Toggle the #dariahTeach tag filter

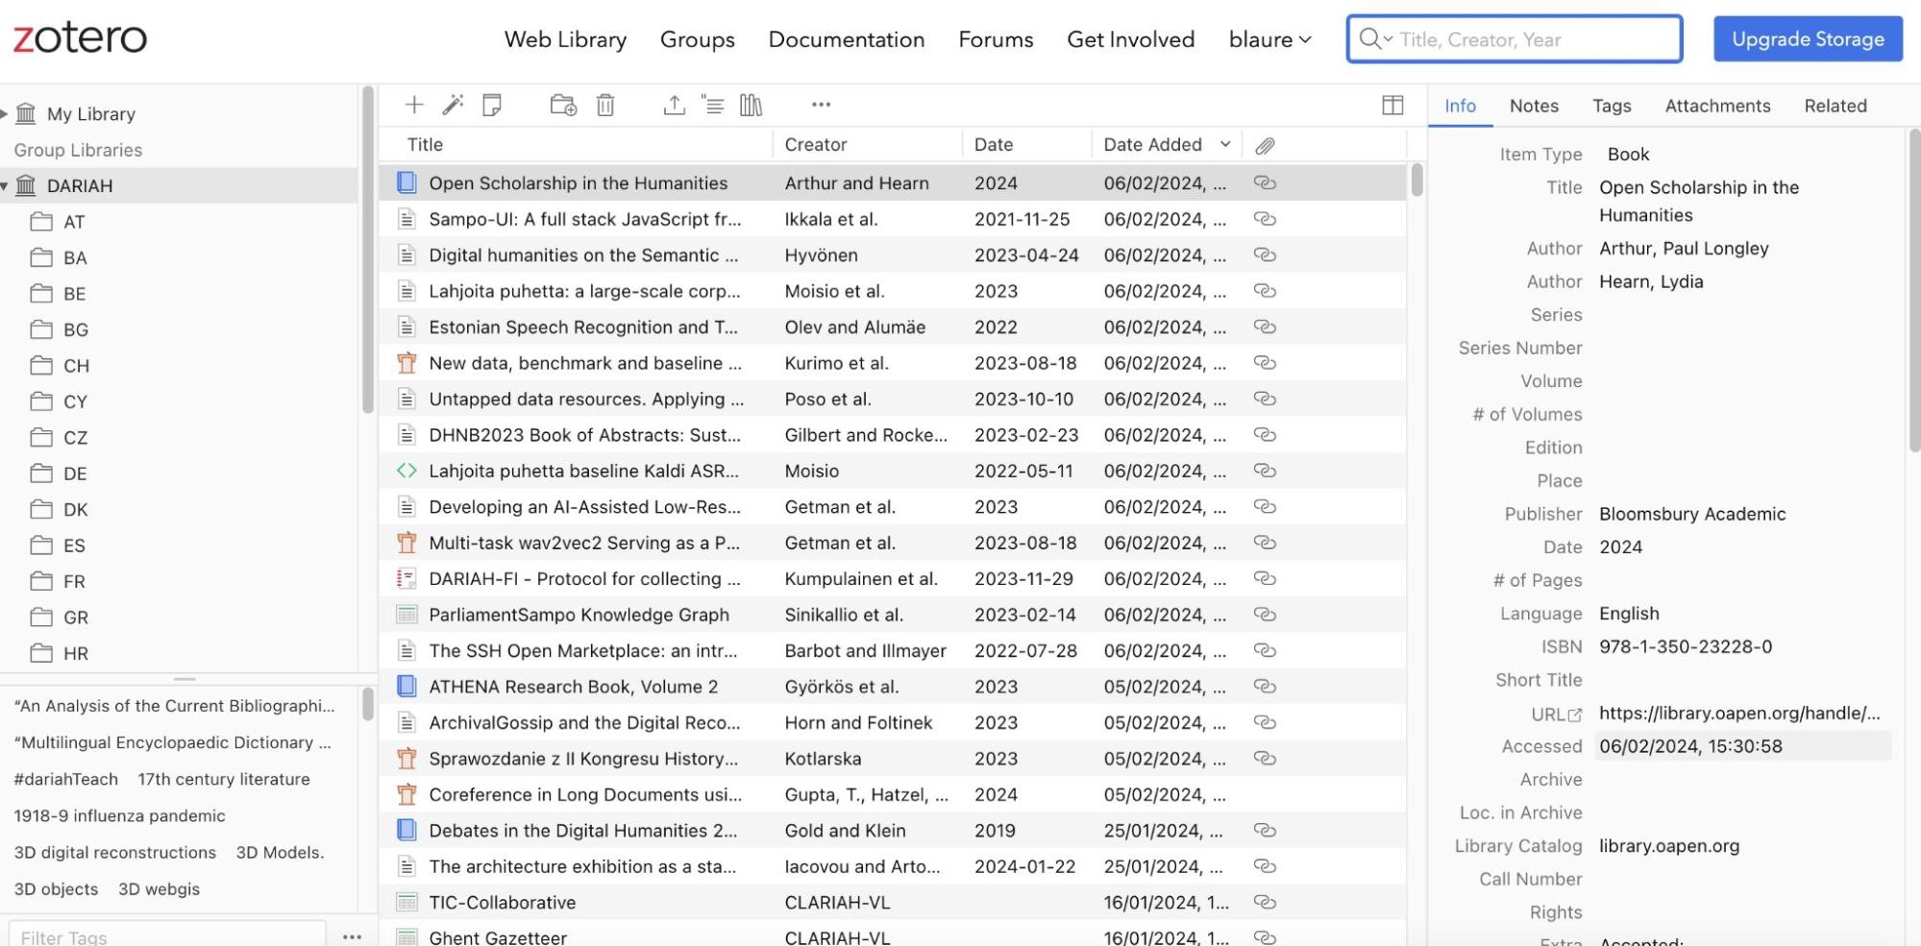coord(65,779)
